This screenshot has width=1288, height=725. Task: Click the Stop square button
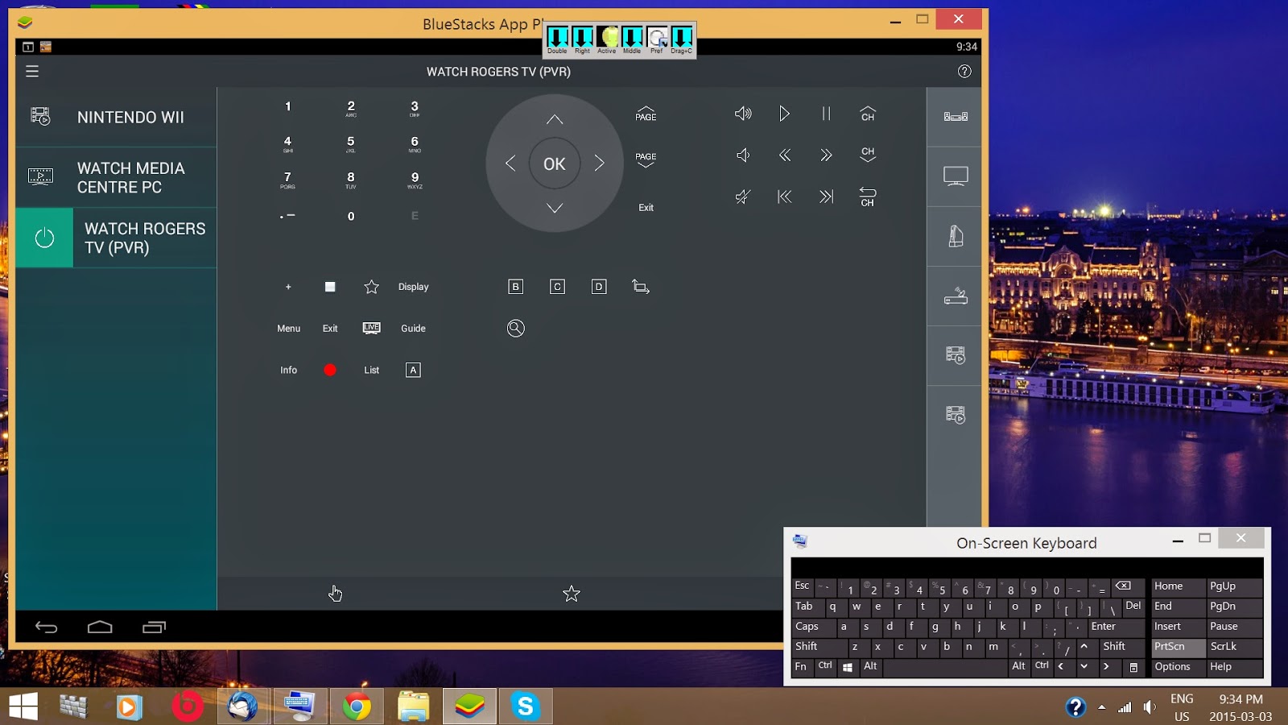pos(330,287)
